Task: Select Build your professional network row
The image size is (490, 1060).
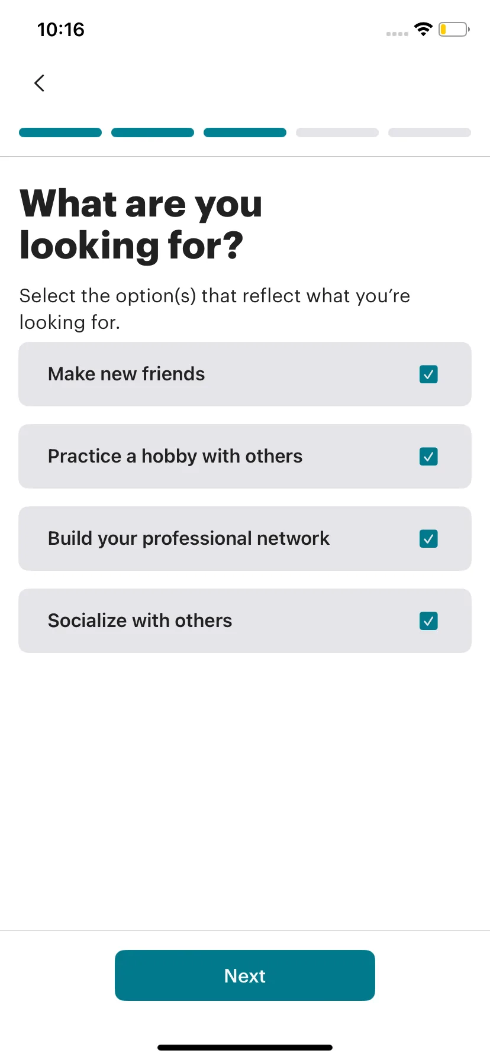Action: point(245,538)
